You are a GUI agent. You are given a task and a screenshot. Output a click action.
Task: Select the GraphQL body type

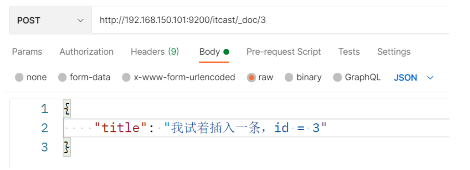[337, 78]
